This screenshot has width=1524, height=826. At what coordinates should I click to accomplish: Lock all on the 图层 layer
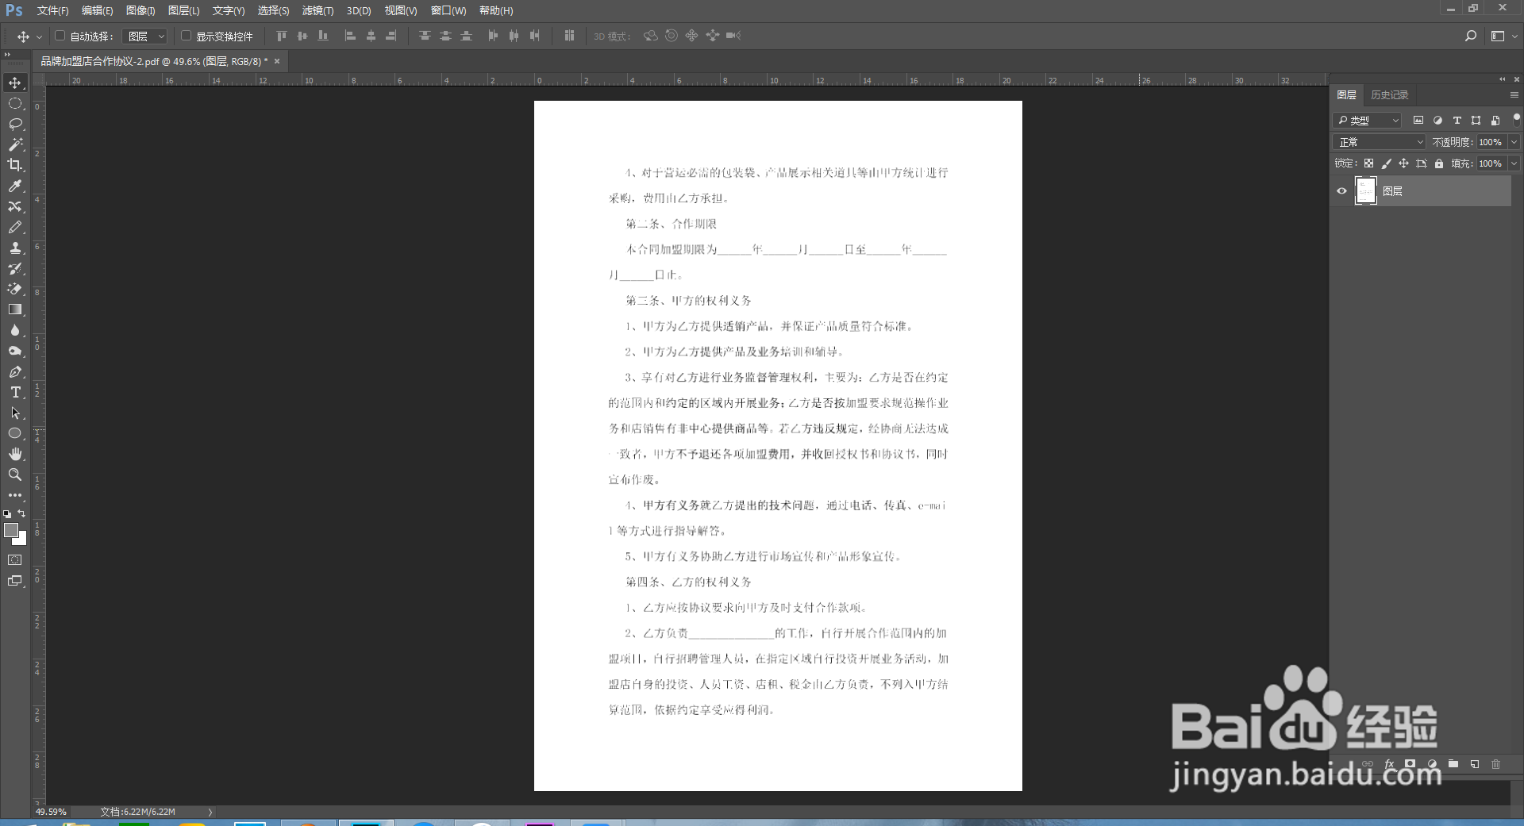1438,163
